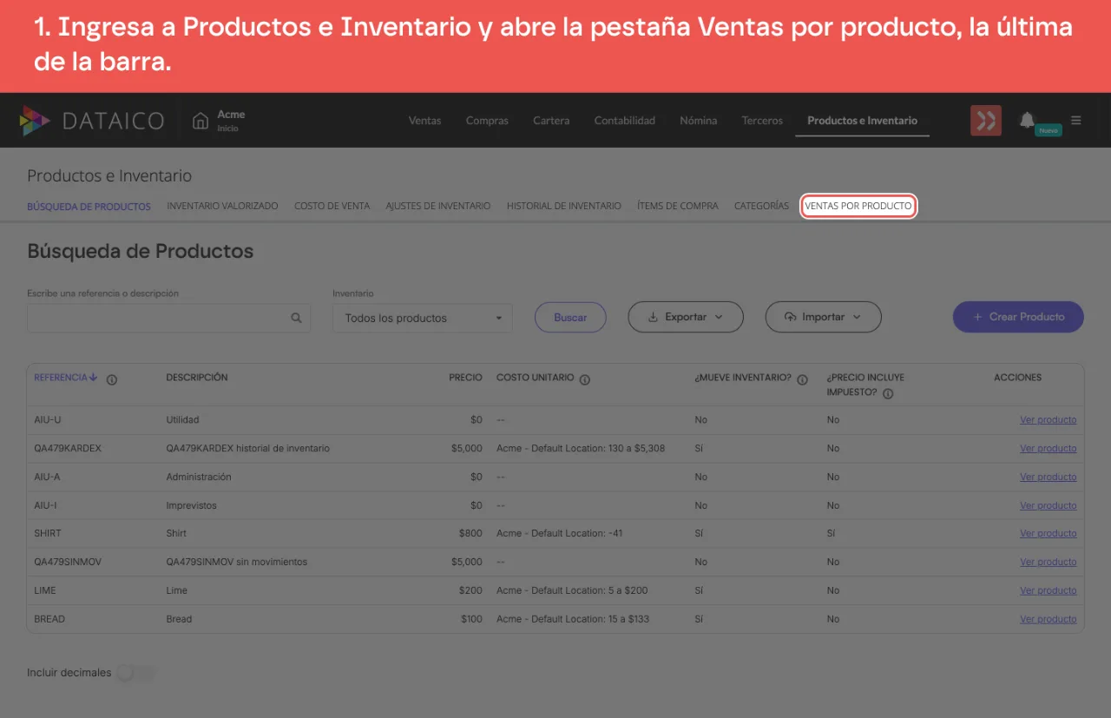Select Productos e Inventario menu
Image resolution: width=1111 pixels, height=718 pixels.
tap(862, 121)
